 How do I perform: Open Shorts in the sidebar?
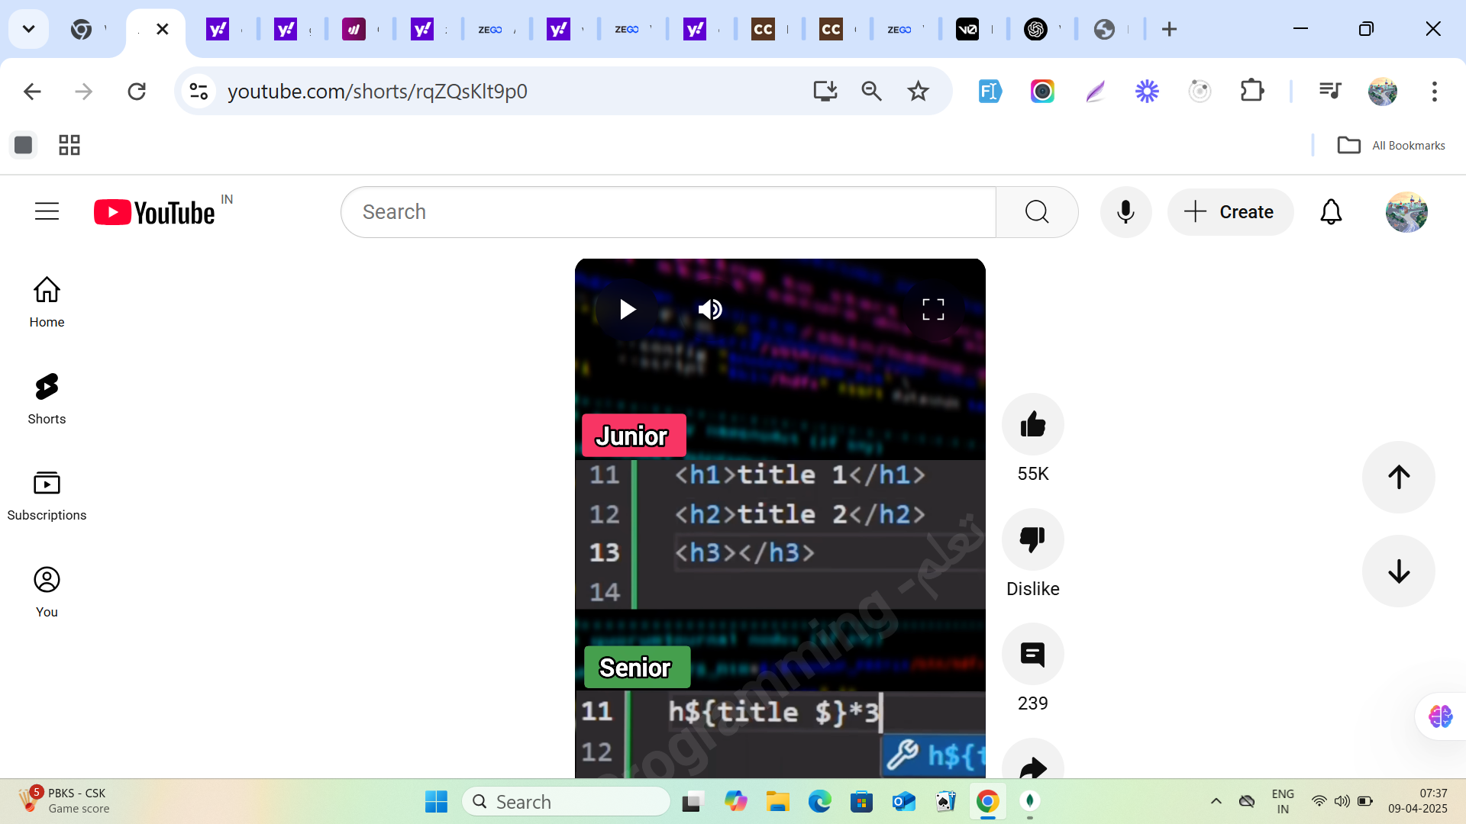tap(47, 398)
